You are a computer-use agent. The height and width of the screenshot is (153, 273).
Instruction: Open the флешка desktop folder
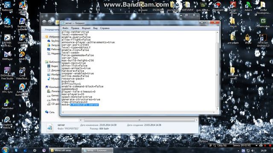point(143,7)
